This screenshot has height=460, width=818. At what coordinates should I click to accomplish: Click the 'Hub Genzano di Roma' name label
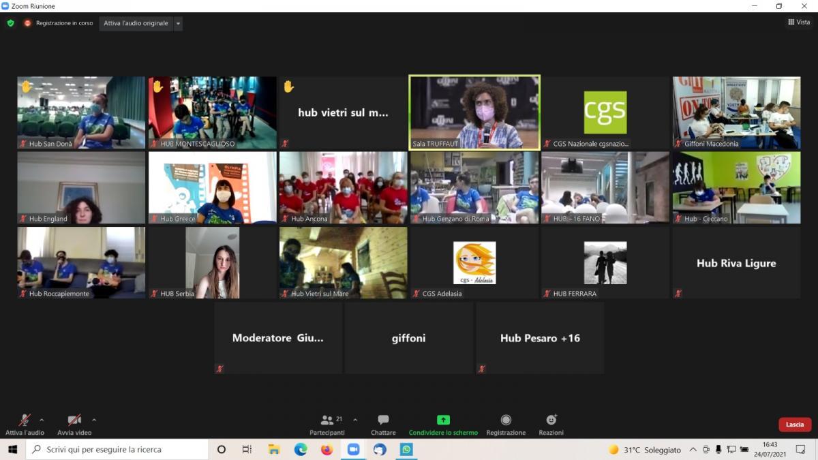(x=455, y=219)
